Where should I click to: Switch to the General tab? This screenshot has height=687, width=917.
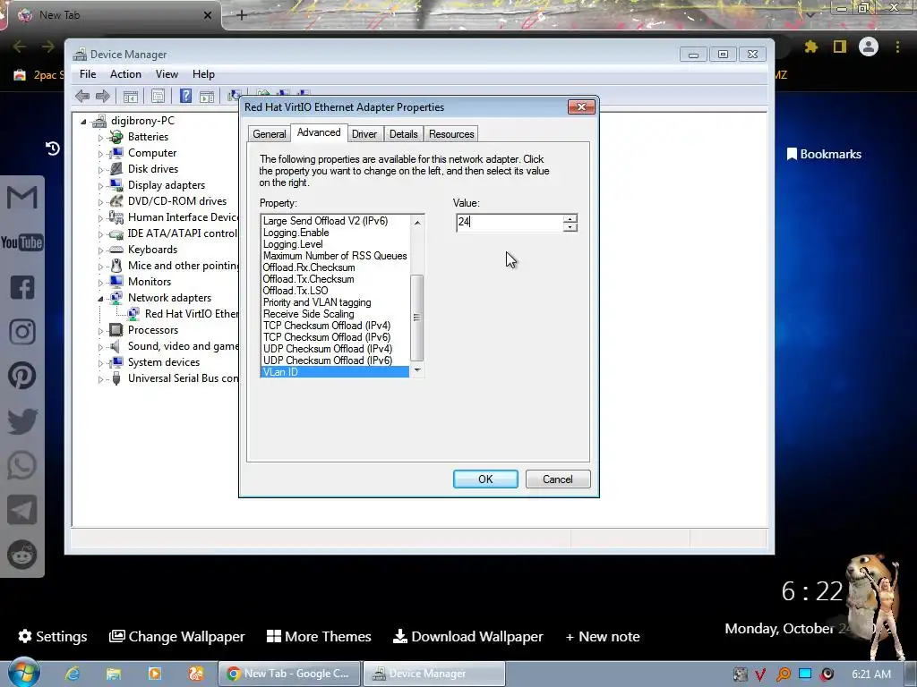coord(269,134)
